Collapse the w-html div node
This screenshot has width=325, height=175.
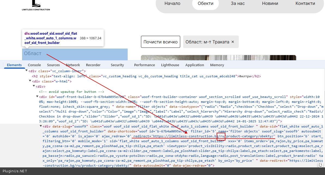point(30,81)
